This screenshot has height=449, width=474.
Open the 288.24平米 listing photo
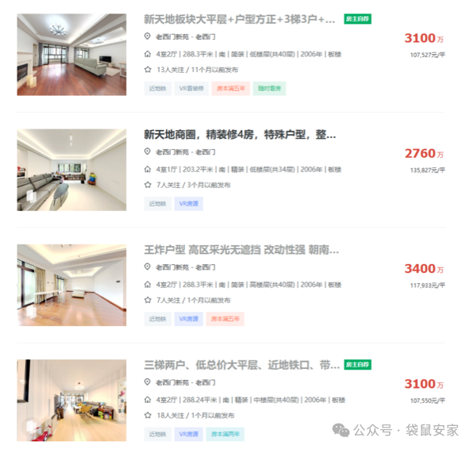pos(71,401)
